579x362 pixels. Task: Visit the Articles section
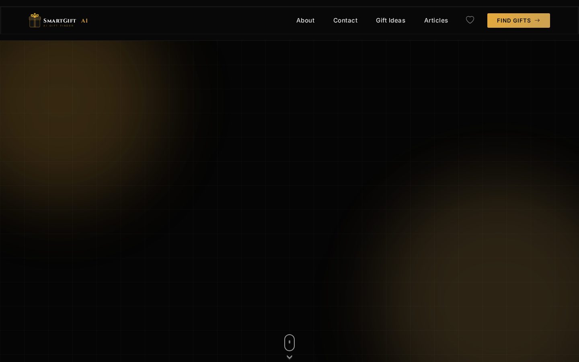(x=436, y=21)
